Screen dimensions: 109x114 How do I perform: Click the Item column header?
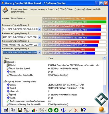point(25,58)
